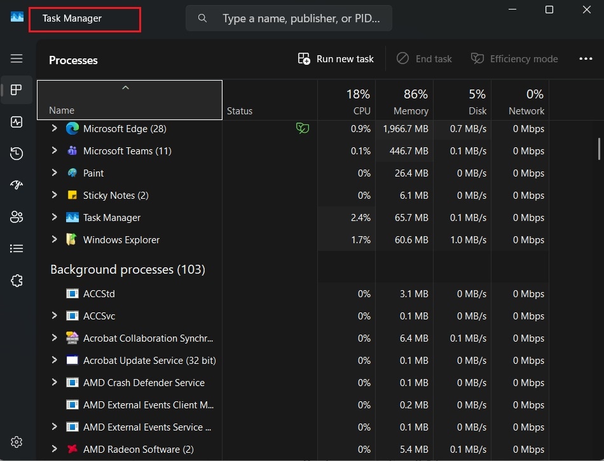The image size is (604, 461).
Task: Expand the AMD Radeon Software group
Action: (55, 450)
